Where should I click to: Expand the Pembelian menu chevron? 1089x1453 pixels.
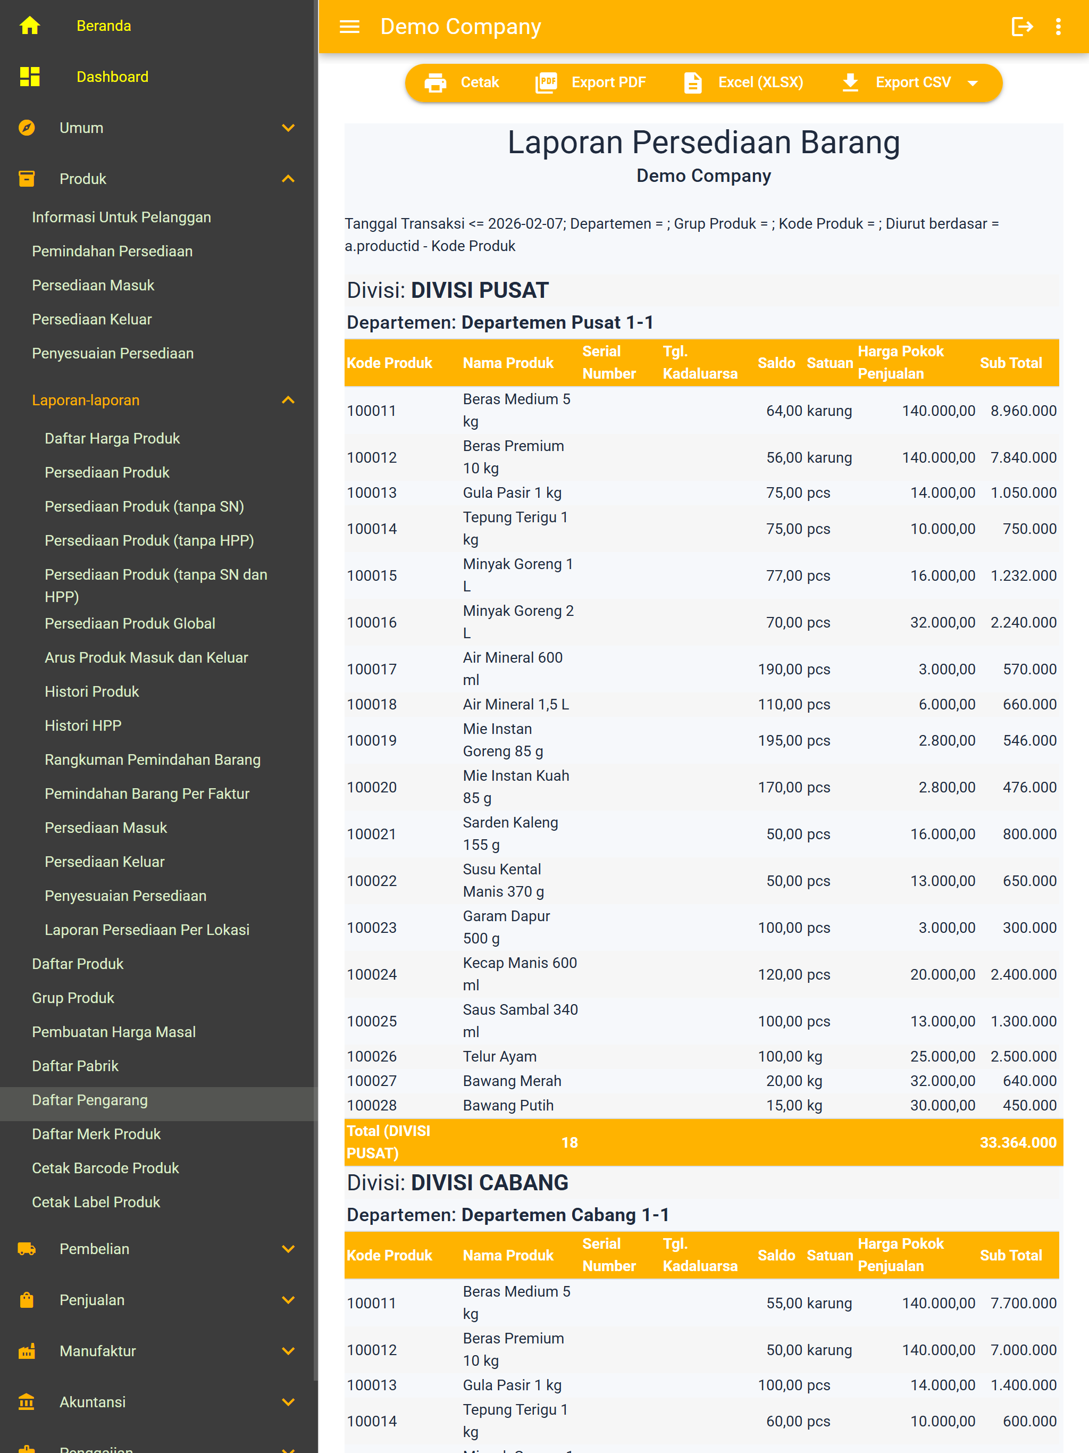pos(288,1249)
